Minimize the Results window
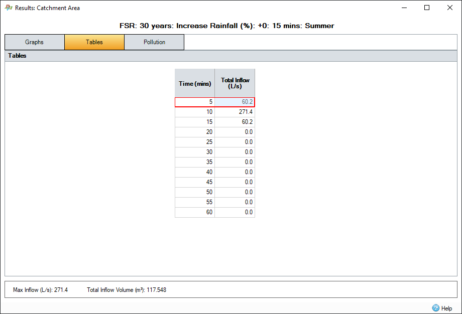 404,8
